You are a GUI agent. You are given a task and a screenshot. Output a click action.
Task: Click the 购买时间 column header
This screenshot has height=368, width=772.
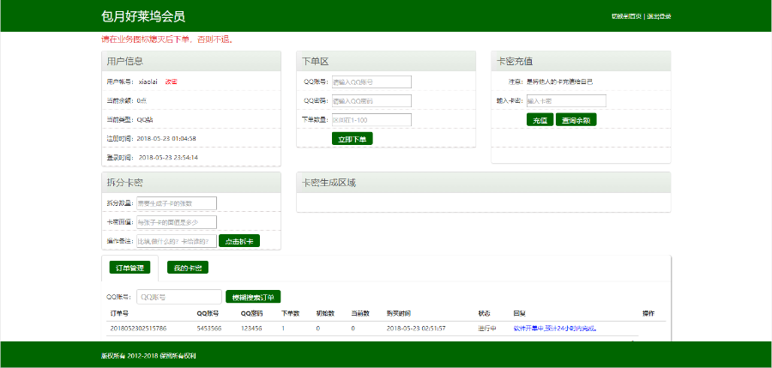click(x=399, y=313)
